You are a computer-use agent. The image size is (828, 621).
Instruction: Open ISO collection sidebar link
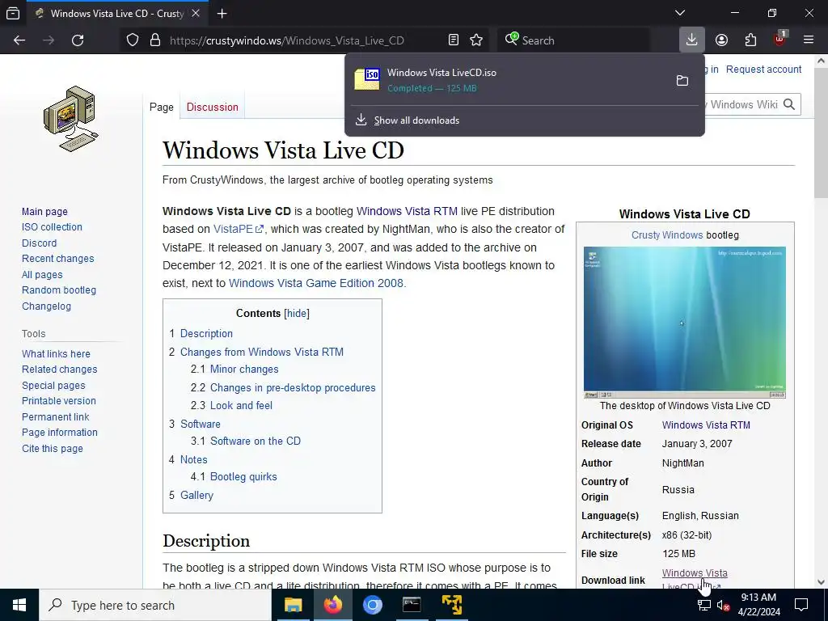52,227
